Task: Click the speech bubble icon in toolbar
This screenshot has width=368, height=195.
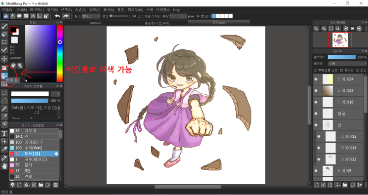Action: (19, 16)
